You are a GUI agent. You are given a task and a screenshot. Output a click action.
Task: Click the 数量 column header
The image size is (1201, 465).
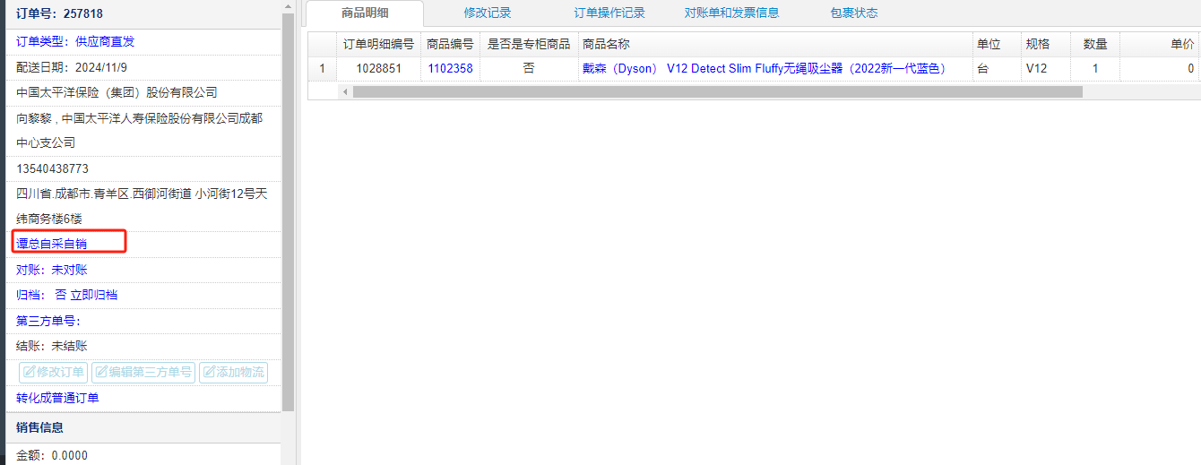(x=1095, y=44)
